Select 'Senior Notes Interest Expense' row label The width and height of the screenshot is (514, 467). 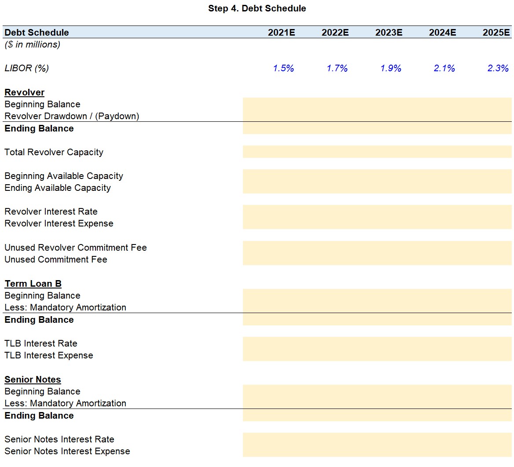[x=67, y=451]
